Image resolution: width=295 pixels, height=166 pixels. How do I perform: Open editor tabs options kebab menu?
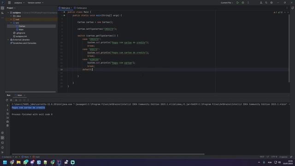pos(287,8)
